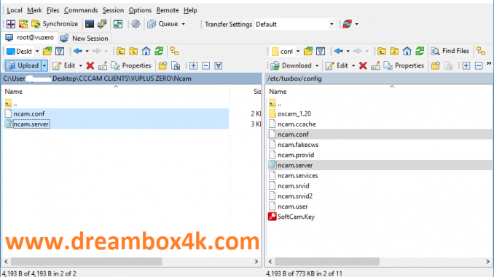Go to local home directory icon
Screen dimensions: 494x277
[146, 51]
